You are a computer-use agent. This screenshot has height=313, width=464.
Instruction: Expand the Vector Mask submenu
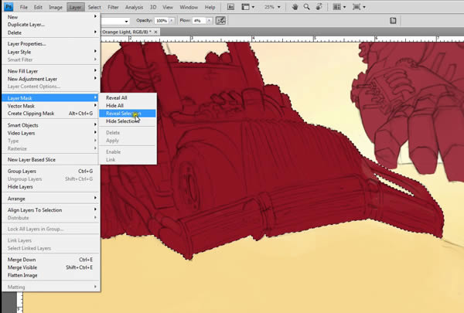51,106
